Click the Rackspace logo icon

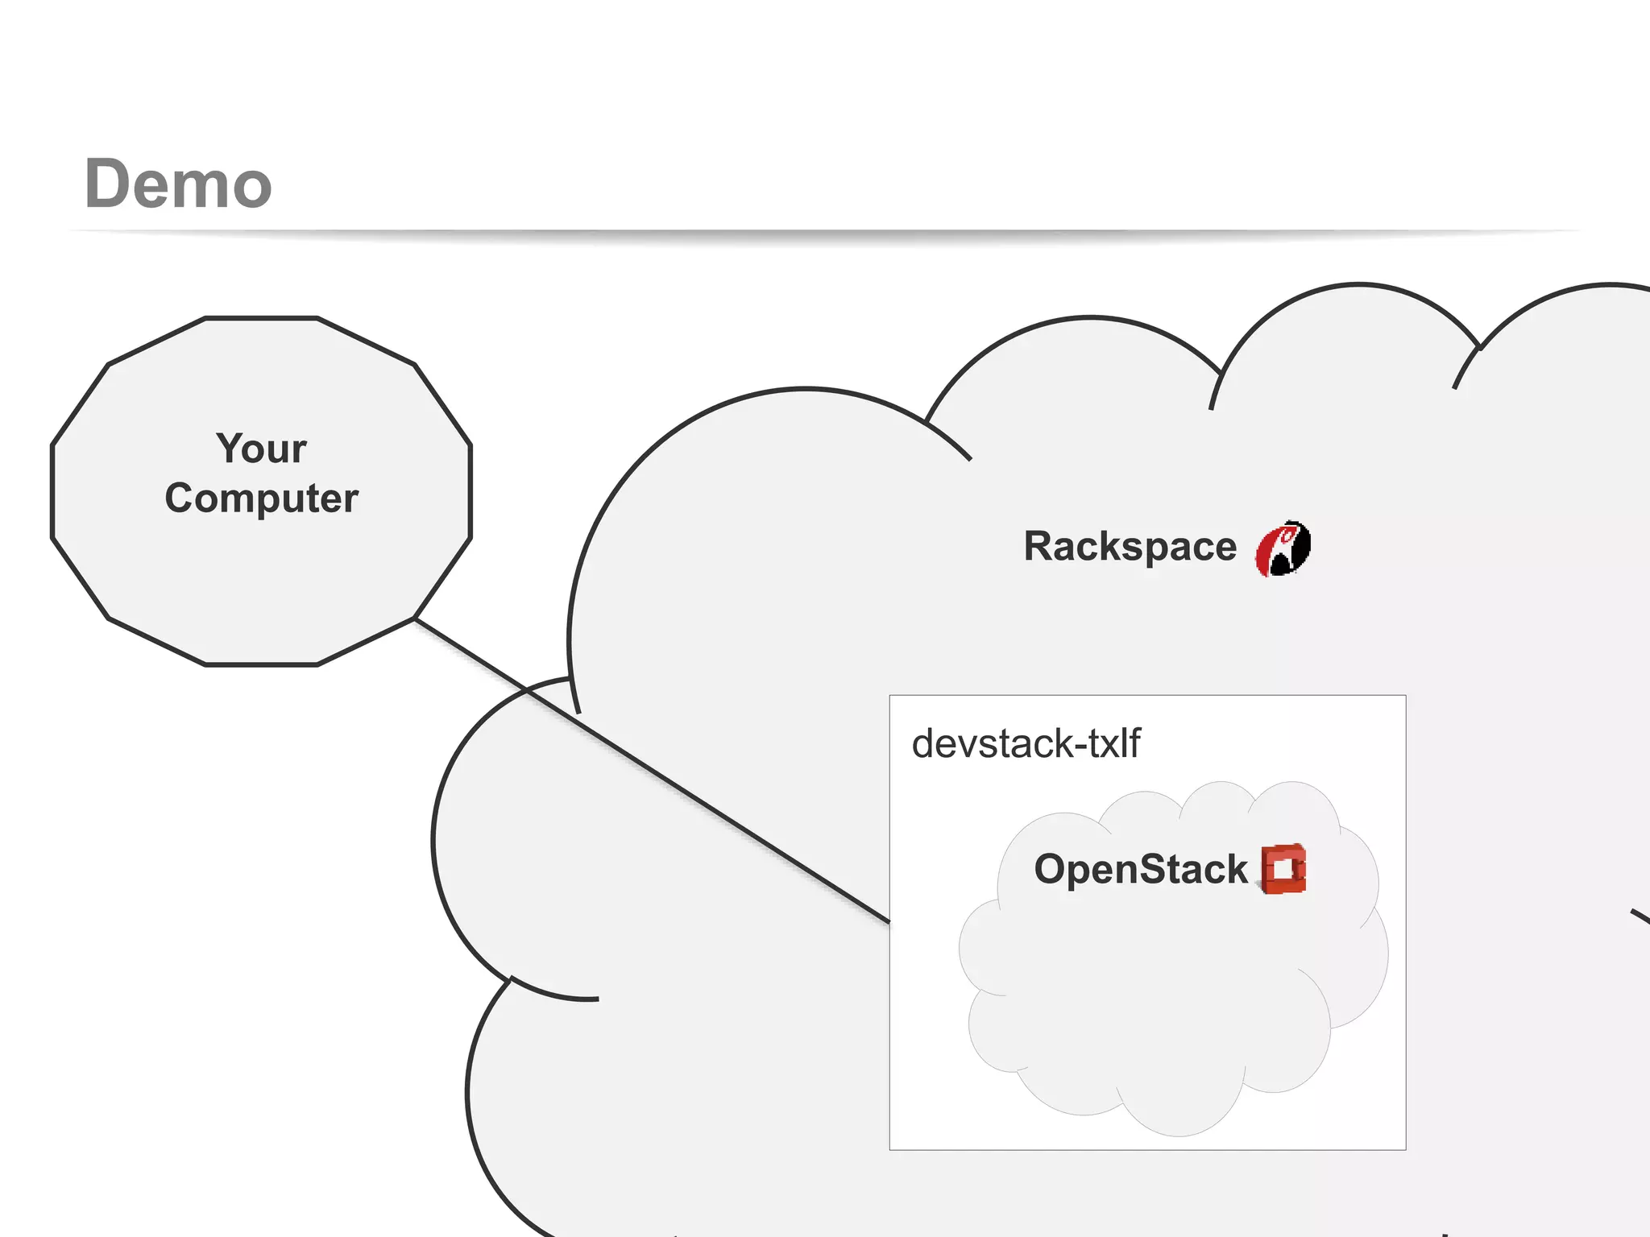coord(1283,548)
